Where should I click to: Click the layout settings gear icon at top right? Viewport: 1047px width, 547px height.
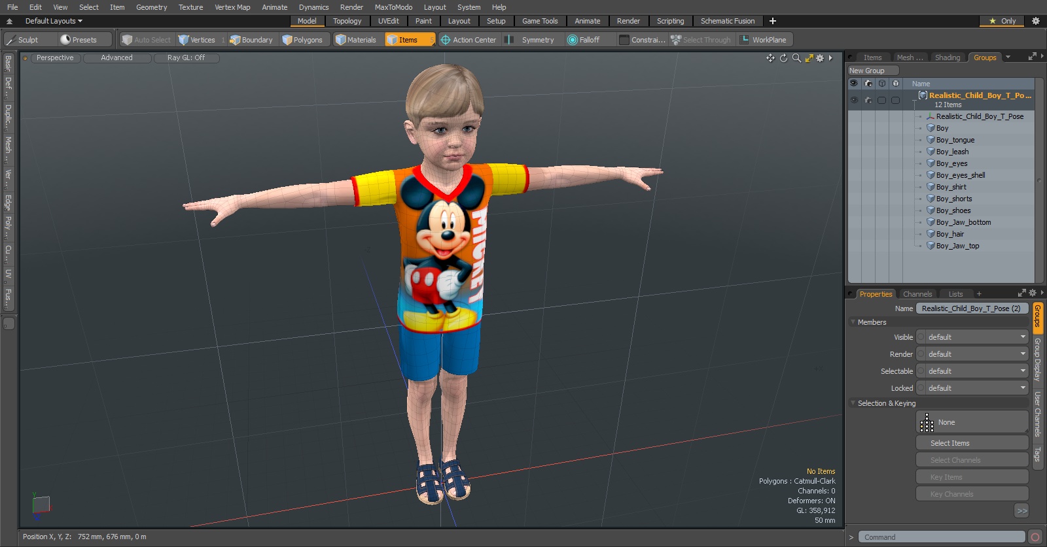tap(1036, 21)
